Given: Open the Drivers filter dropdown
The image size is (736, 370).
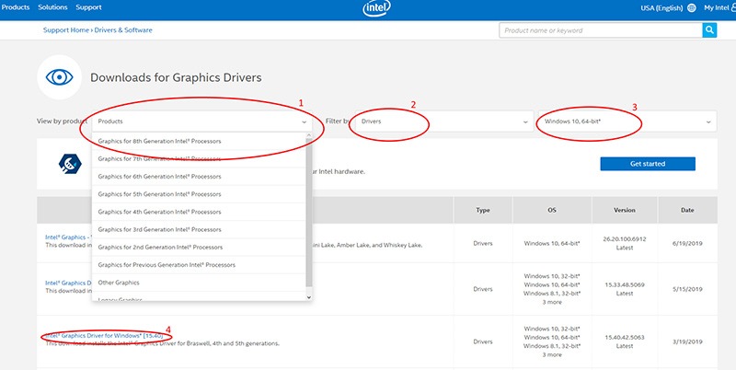Looking at the screenshot, I should pyautogui.click(x=444, y=121).
